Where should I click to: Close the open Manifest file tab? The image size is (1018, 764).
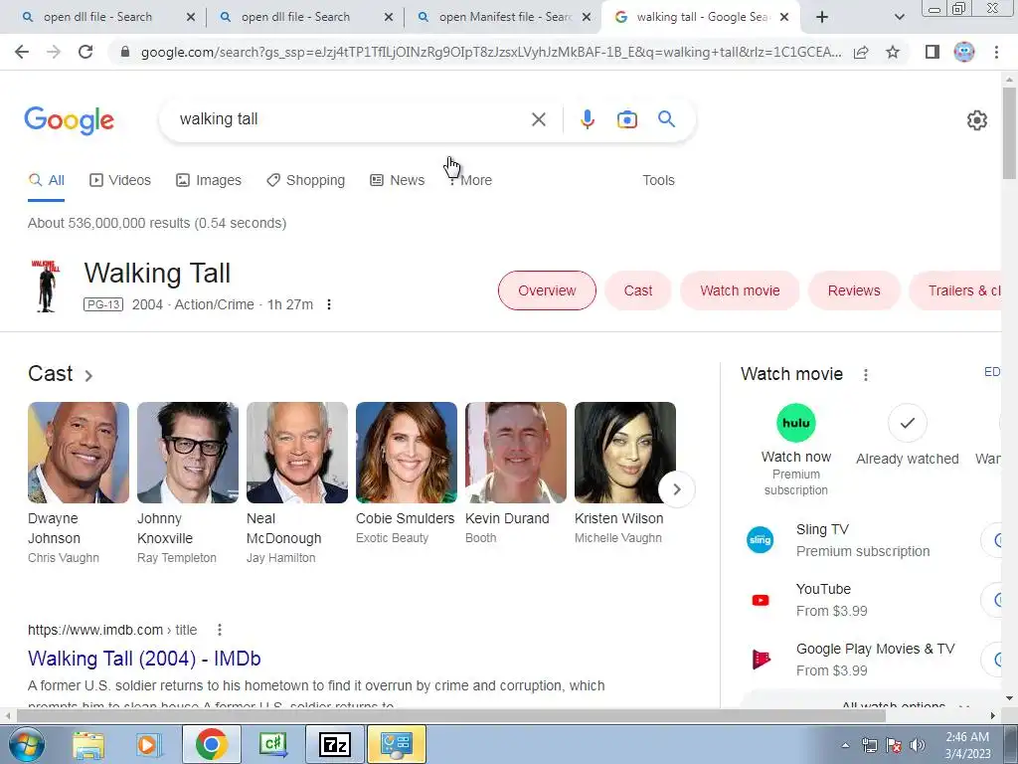point(587,18)
